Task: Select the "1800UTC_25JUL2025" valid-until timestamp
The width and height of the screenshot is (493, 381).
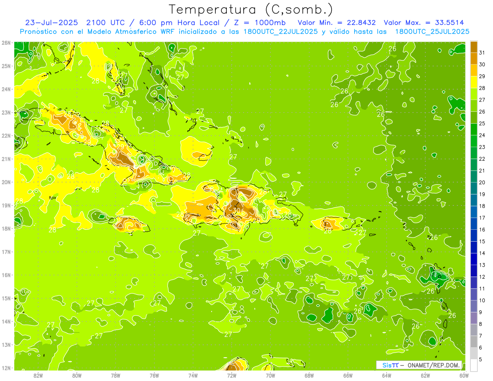Action: pos(432,31)
